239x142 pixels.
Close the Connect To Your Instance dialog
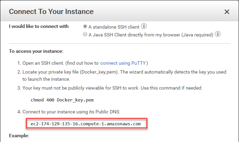pos(227,12)
